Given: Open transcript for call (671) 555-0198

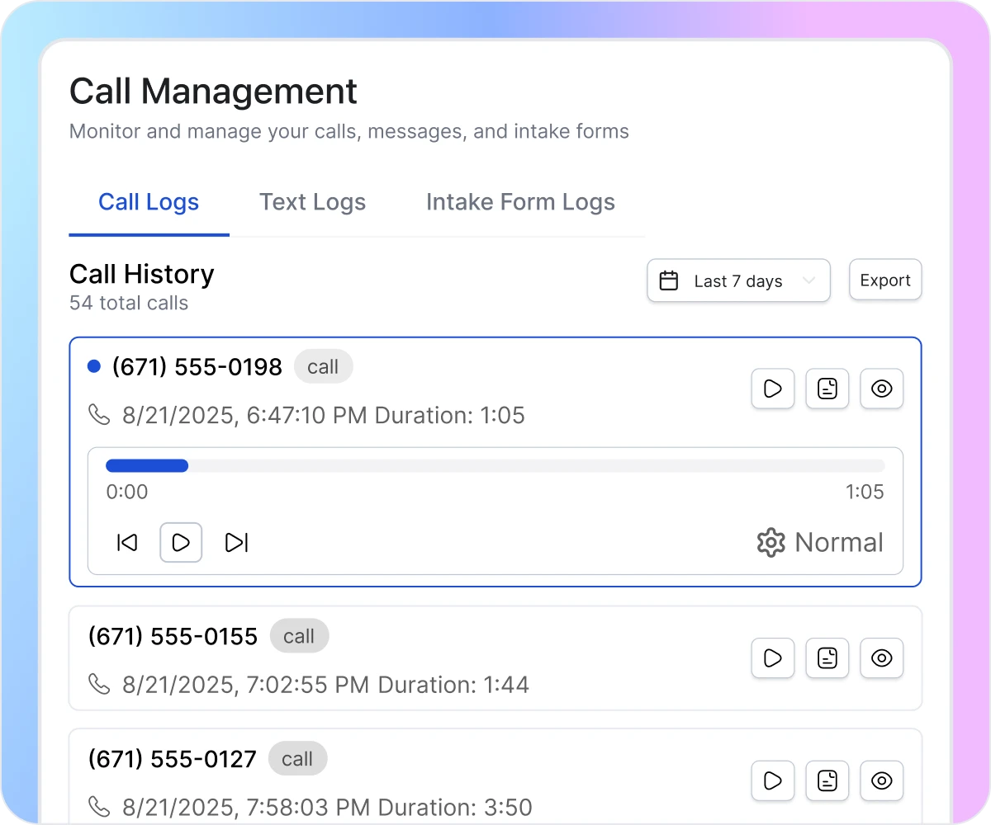Looking at the screenshot, I should (827, 389).
